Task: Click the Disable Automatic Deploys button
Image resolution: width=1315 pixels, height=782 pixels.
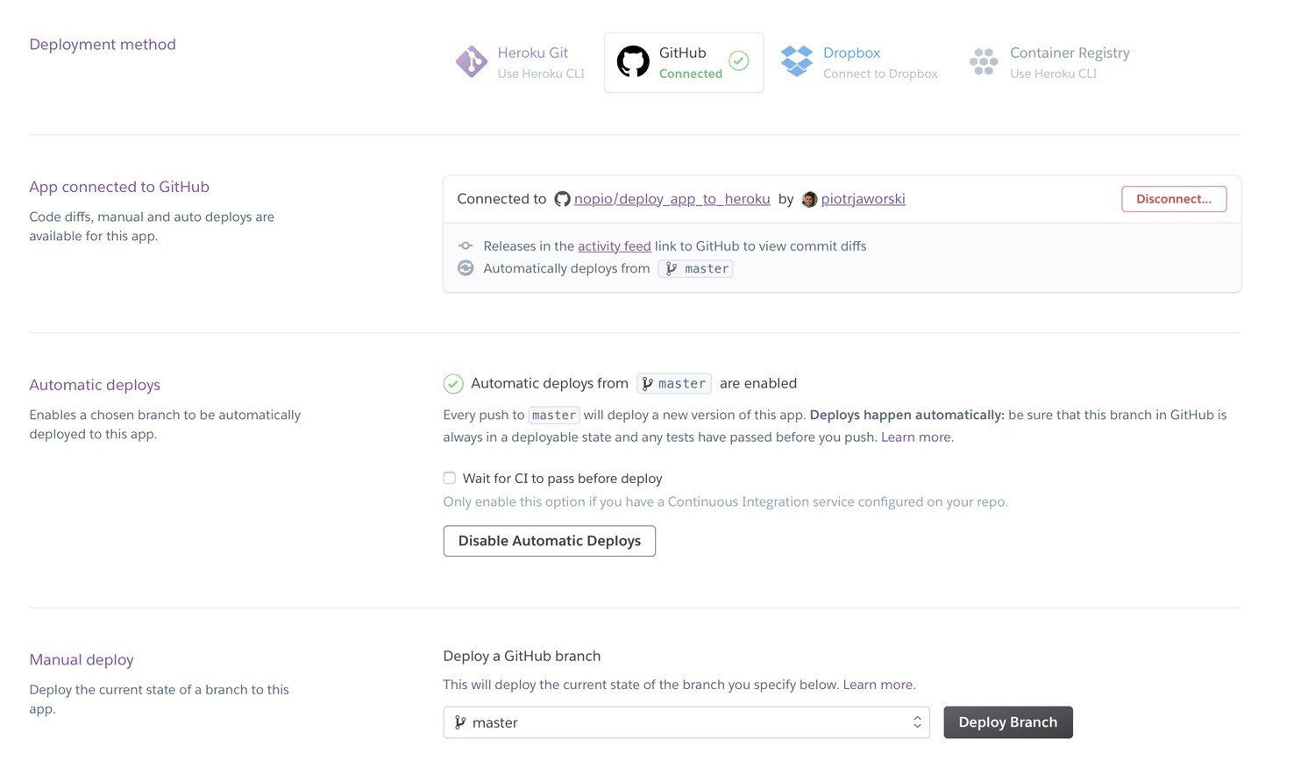Action: click(x=550, y=541)
